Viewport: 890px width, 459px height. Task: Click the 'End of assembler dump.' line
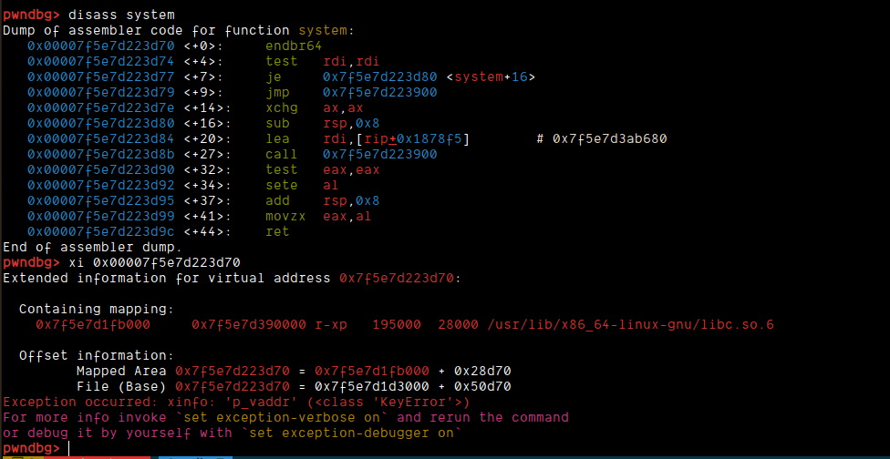click(x=92, y=247)
